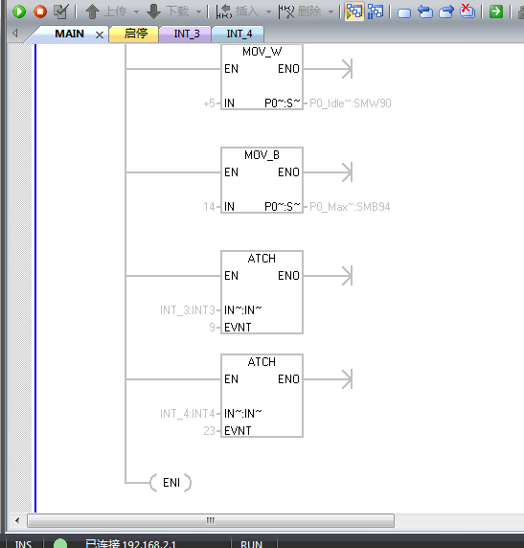Image resolution: width=524 pixels, height=548 pixels.
Task: Click the red STOP button in the toolbar
Action: point(40,11)
